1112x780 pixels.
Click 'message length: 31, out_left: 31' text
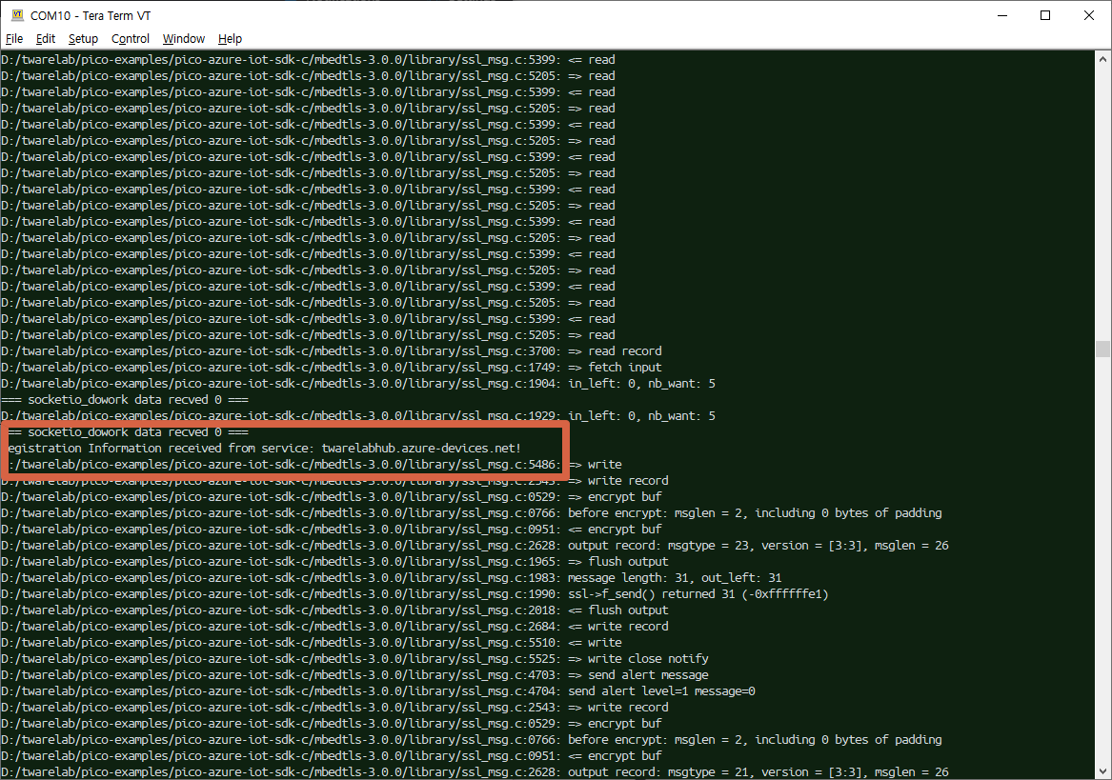tap(675, 578)
